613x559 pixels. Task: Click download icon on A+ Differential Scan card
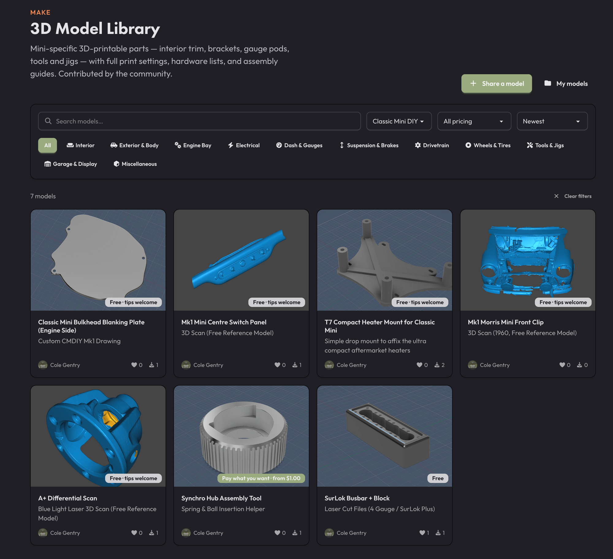point(151,533)
